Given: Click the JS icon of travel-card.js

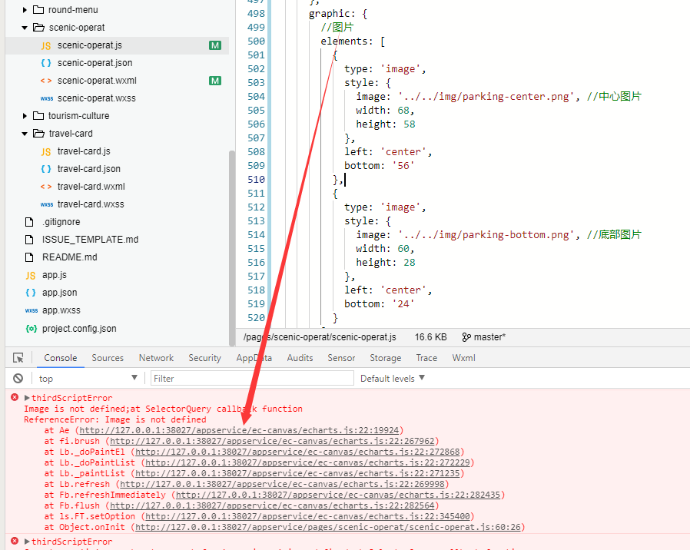Looking at the screenshot, I should pos(46,152).
